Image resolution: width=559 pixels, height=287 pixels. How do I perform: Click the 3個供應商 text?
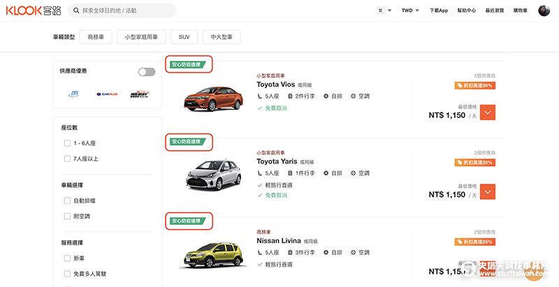pos(484,153)
